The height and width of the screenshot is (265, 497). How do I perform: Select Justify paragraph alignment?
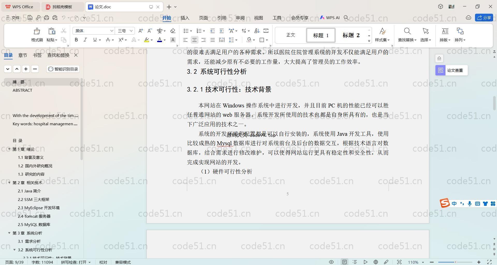213,40
